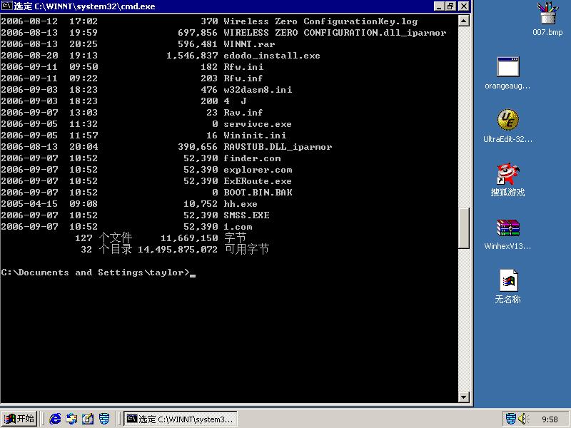Click the SMSS.EXE file entry
Image resolution: width=571 pixels, height=428 pixels.
click(x=246, y=215)
